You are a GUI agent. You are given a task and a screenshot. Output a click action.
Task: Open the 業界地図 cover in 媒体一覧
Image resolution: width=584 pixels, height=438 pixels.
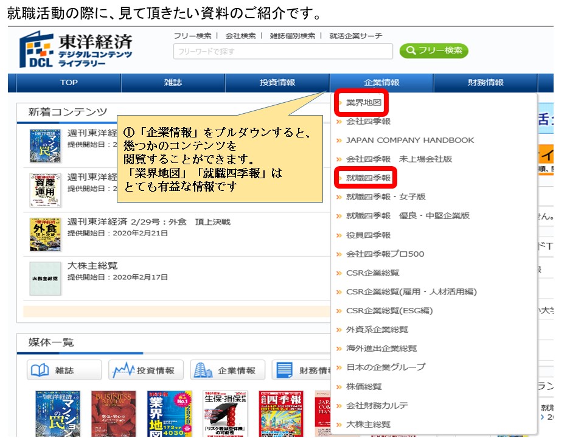[x=170, y=414]
